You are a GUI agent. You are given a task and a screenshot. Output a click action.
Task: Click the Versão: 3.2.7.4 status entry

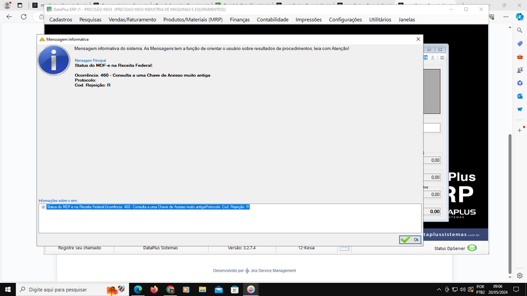coord(241,249)
